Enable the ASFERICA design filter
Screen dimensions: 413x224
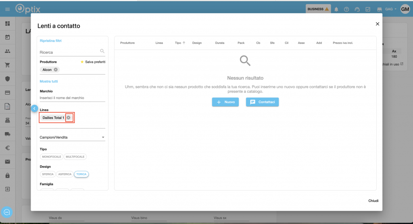(65, 174)
